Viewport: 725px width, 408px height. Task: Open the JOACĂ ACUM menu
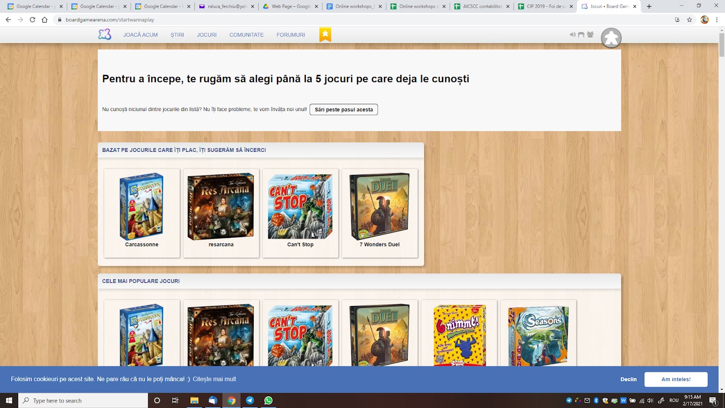pyautogui.click(x=140, y=35)
